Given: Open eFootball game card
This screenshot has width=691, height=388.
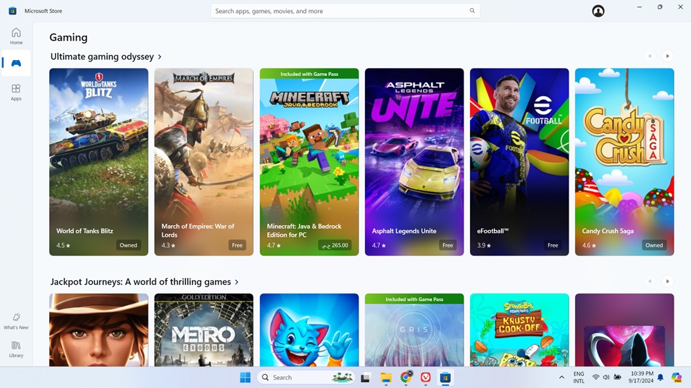Looking at the screenshot, I should 519,162.
